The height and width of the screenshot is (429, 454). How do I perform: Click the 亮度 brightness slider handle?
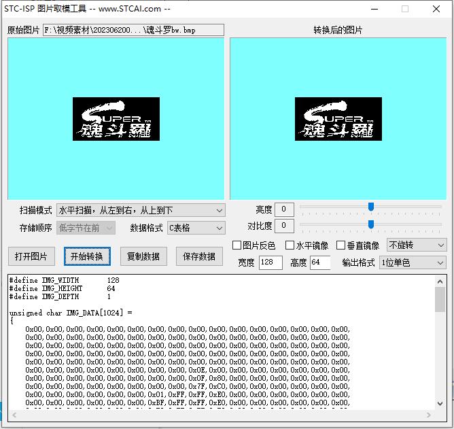(x=371, y=207)
